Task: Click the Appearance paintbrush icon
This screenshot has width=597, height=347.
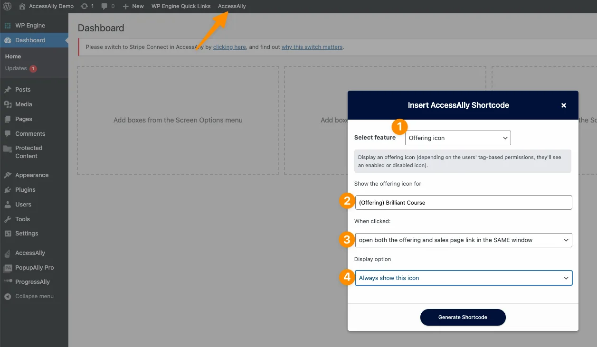Action: pos(8,175)
